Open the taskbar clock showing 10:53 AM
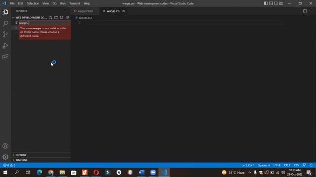316x177 pixels. pos(295,172)
